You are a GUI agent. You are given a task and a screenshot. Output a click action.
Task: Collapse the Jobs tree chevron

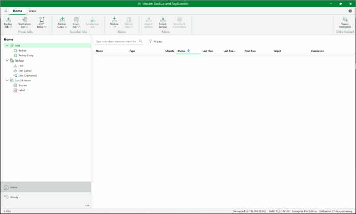7,45
